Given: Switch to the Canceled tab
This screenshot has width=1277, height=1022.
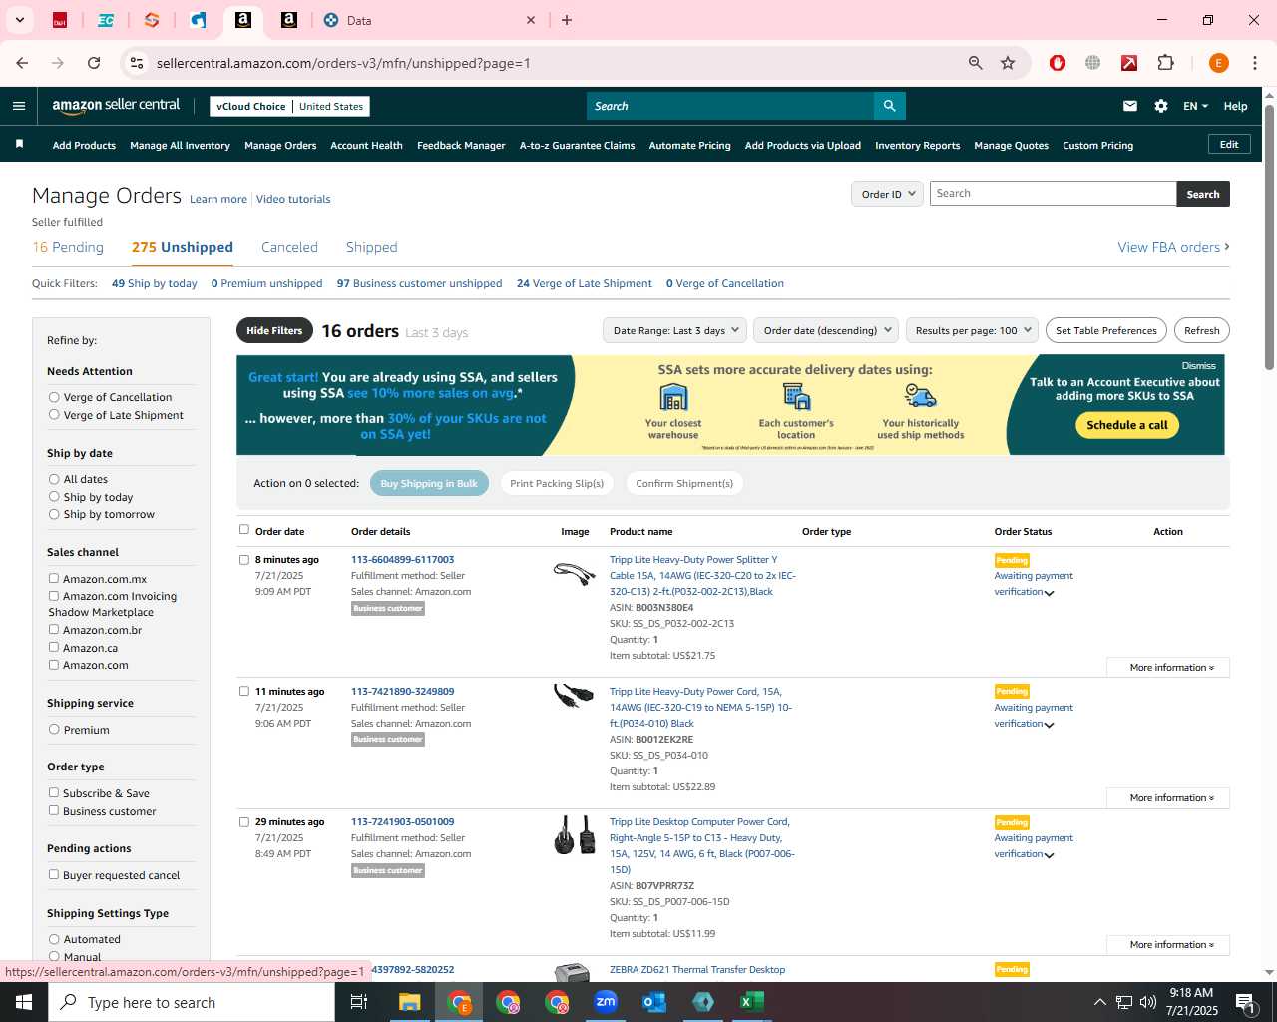Looking at the screenshot, I should pyautogui.click(x=289, y=247).
